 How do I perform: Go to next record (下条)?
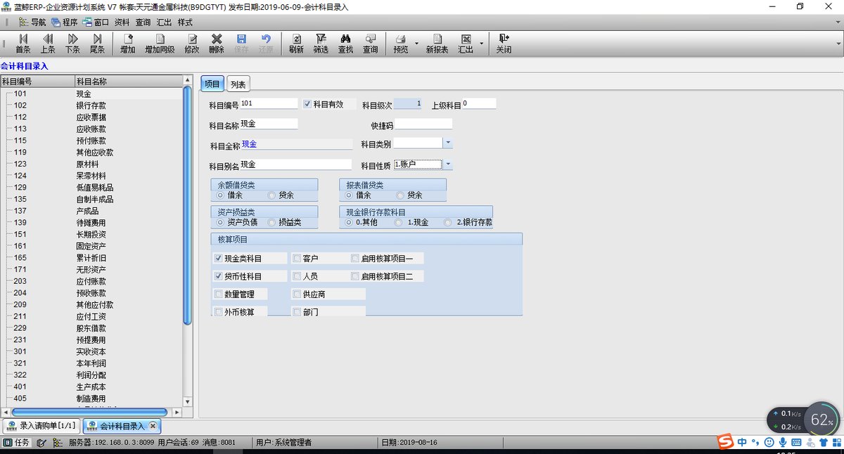point(72,44)
